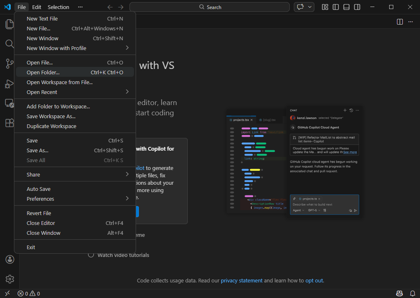Screen dimensions: 420x298
Task: Open the Copilot chat dropdown arrow
Action: pos(310,7)
